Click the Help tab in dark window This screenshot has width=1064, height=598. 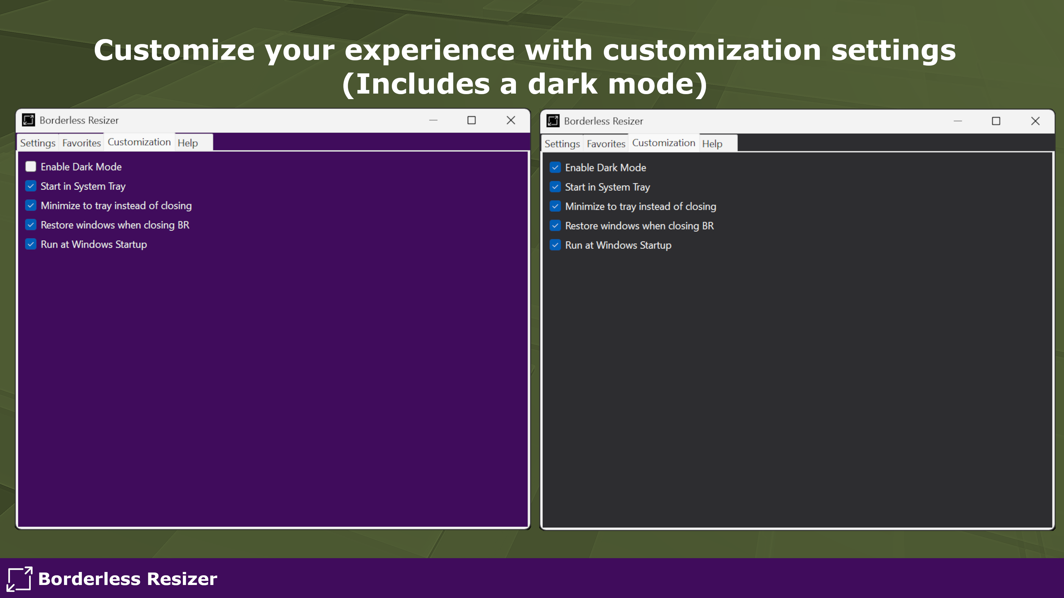(712, 144)
